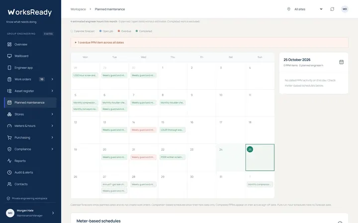Click the 25 October 2026 heading
This screenshot has height=223, width=358.
(297, 60)
